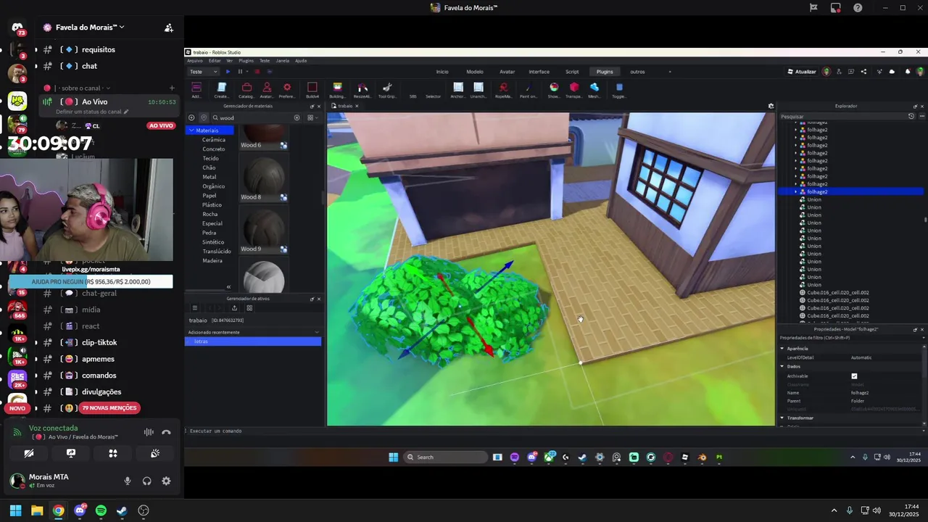The image size is (928, 522).
Task: Launch the Build v4 plugin
Action: tap(312, 90)
